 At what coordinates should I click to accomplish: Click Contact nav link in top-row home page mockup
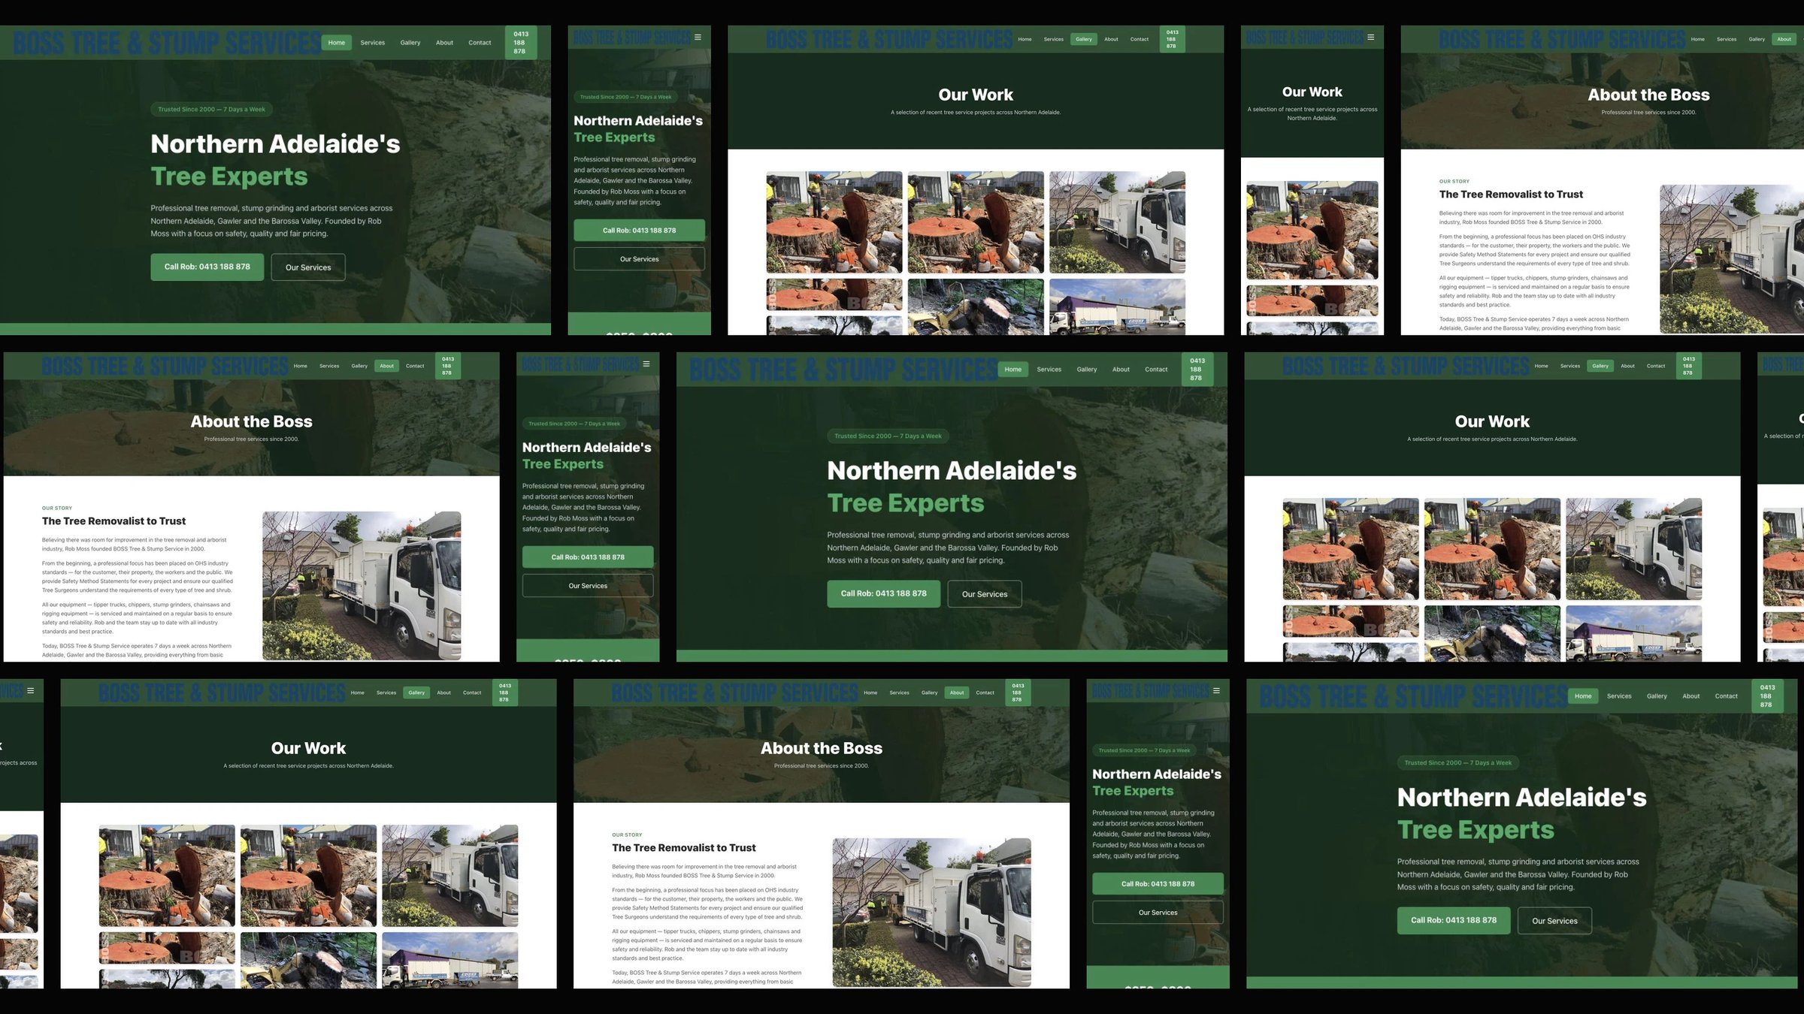(x=480, y=43)
